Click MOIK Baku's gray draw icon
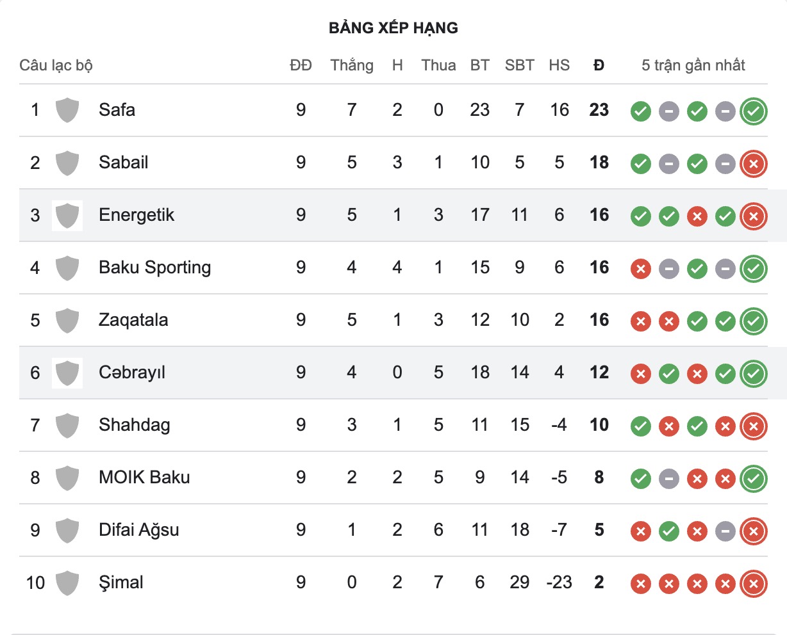This screenshot has width=787, height=635. click(x=668, y=479)
